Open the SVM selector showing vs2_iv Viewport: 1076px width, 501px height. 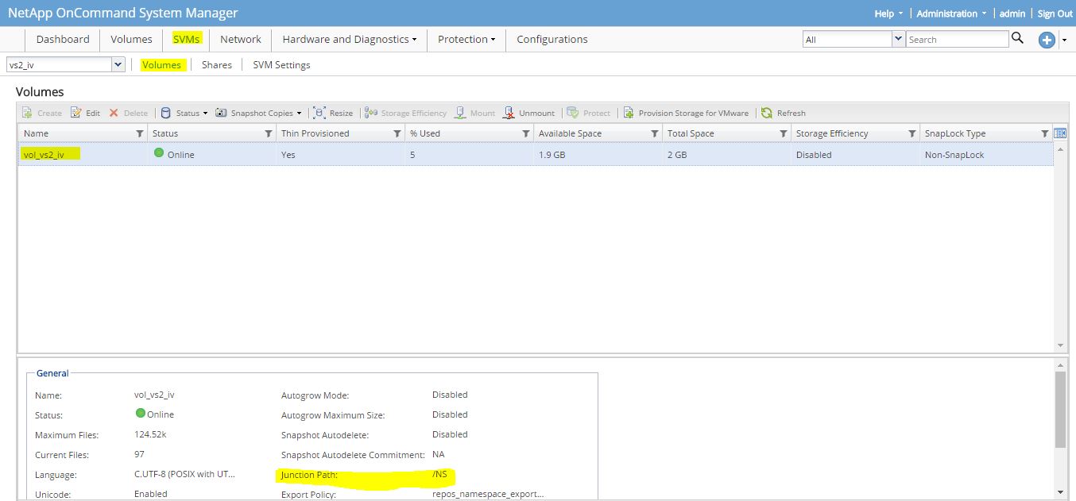(x=118, y=64)
